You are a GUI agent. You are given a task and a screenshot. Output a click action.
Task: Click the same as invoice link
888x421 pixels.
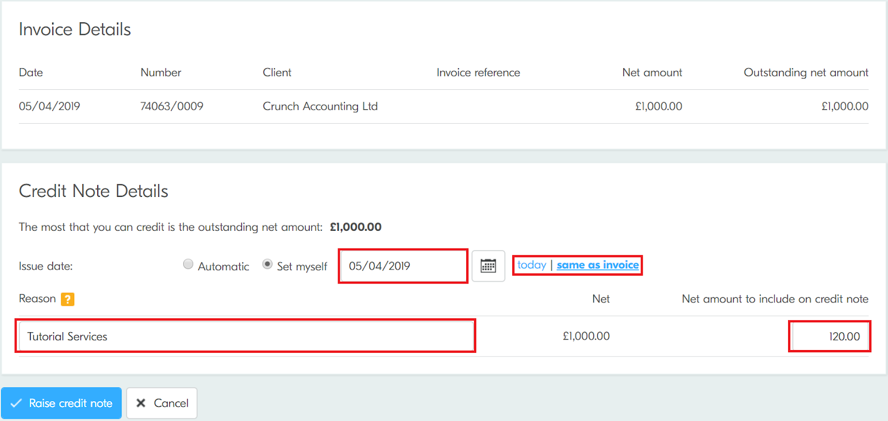[x=598, y=265]
